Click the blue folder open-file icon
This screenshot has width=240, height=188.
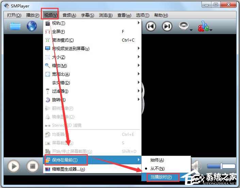(x=15, y=26)
